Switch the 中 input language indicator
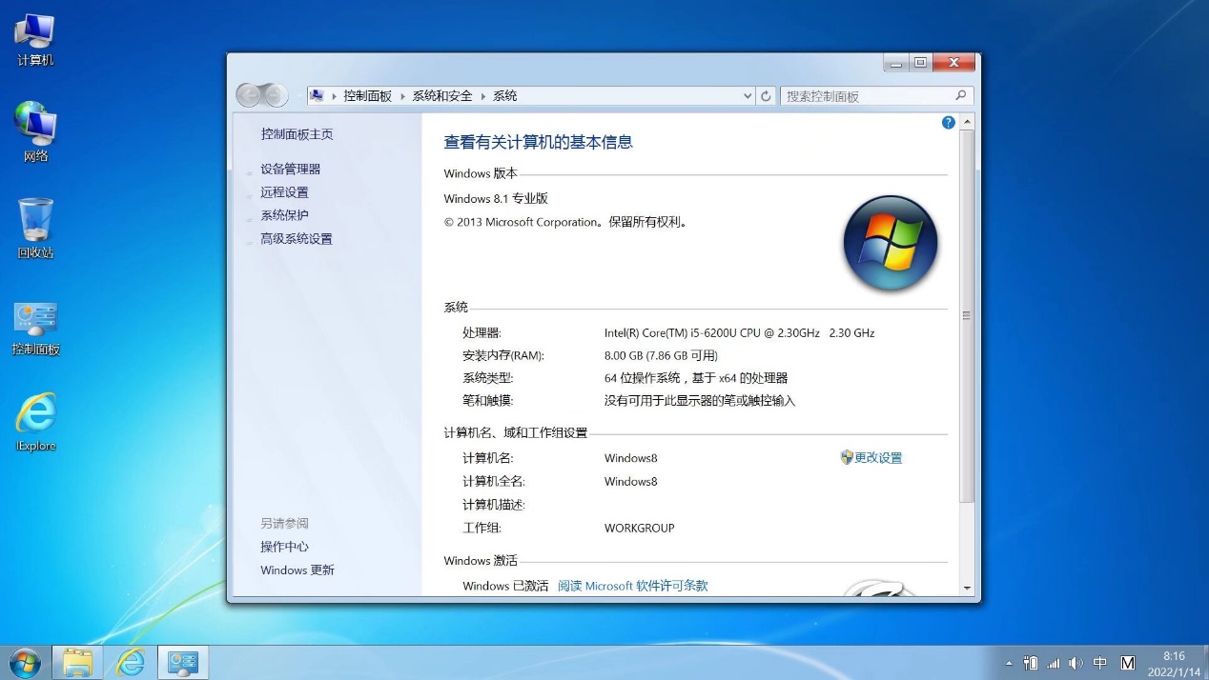Image resolution: width=1209 pixels, height=680 pixels. (x=1100, y=663)
